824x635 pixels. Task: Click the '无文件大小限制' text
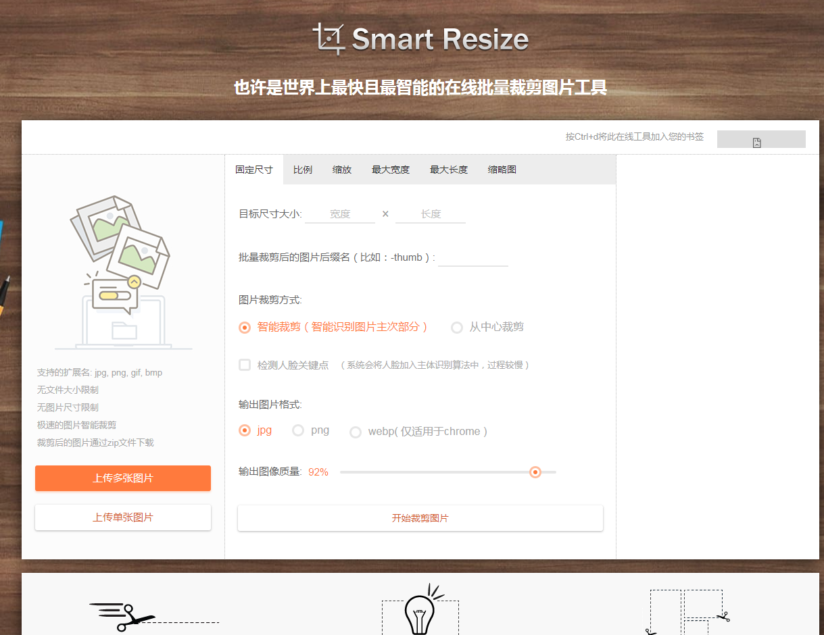click(68, 390)
